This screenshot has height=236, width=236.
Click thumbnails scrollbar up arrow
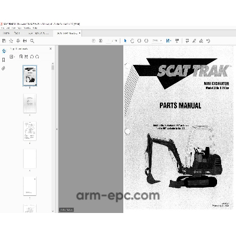(x=53, y=64)
